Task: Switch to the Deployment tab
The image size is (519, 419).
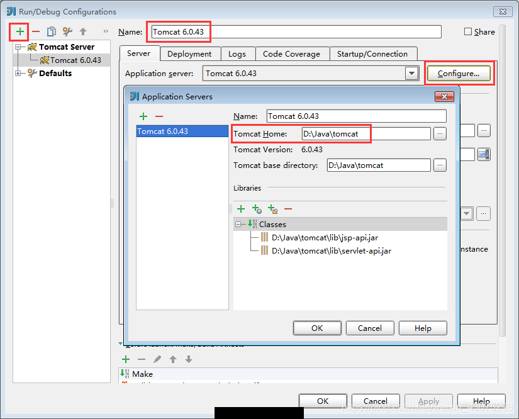Action: (189, 54)
